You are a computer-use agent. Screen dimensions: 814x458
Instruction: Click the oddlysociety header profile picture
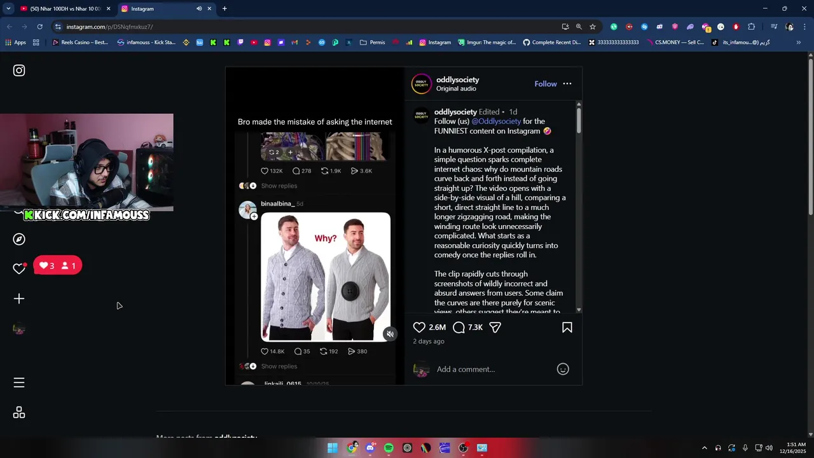pos(421,84)
